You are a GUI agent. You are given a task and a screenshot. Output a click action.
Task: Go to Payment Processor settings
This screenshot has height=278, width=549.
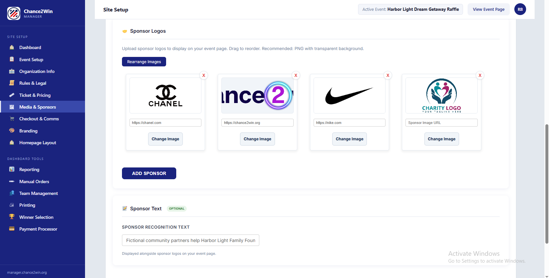pyautogui.click(x=43, y=229)
